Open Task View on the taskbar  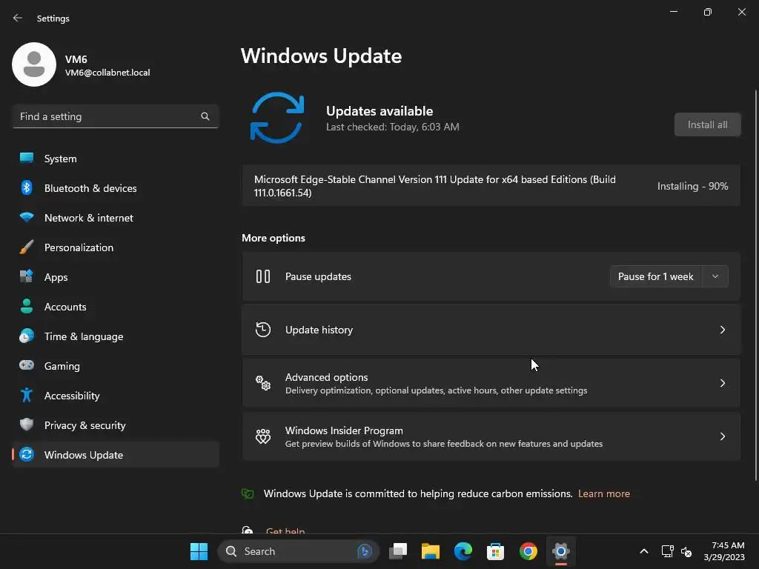[398, 551]
